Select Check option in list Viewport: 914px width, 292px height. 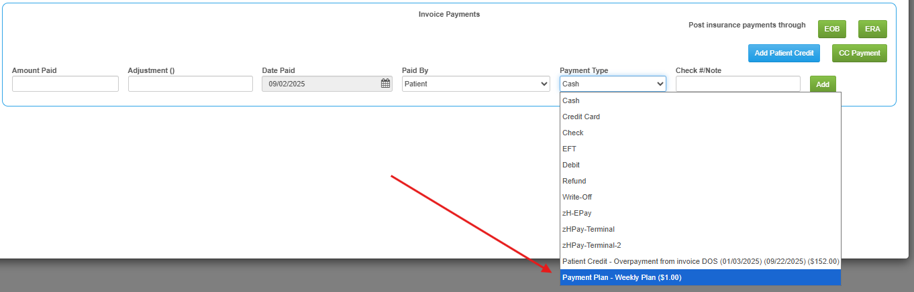[x=699, y=133]
